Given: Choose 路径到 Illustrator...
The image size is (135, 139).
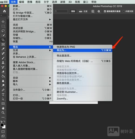Looking at the screenshot, I should pyautogui.click(x=83, y=92).
